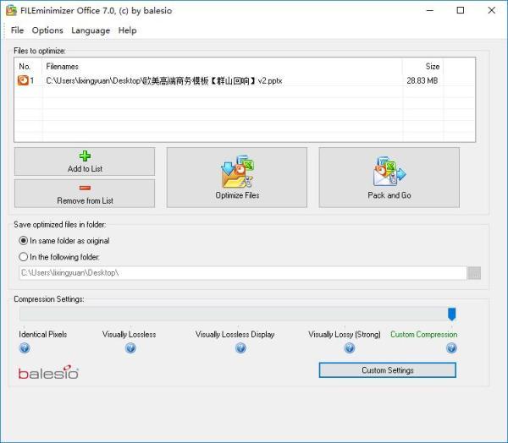508x443 pixels.
Task: Click the Size column header
Action: (x=422, y=66)
